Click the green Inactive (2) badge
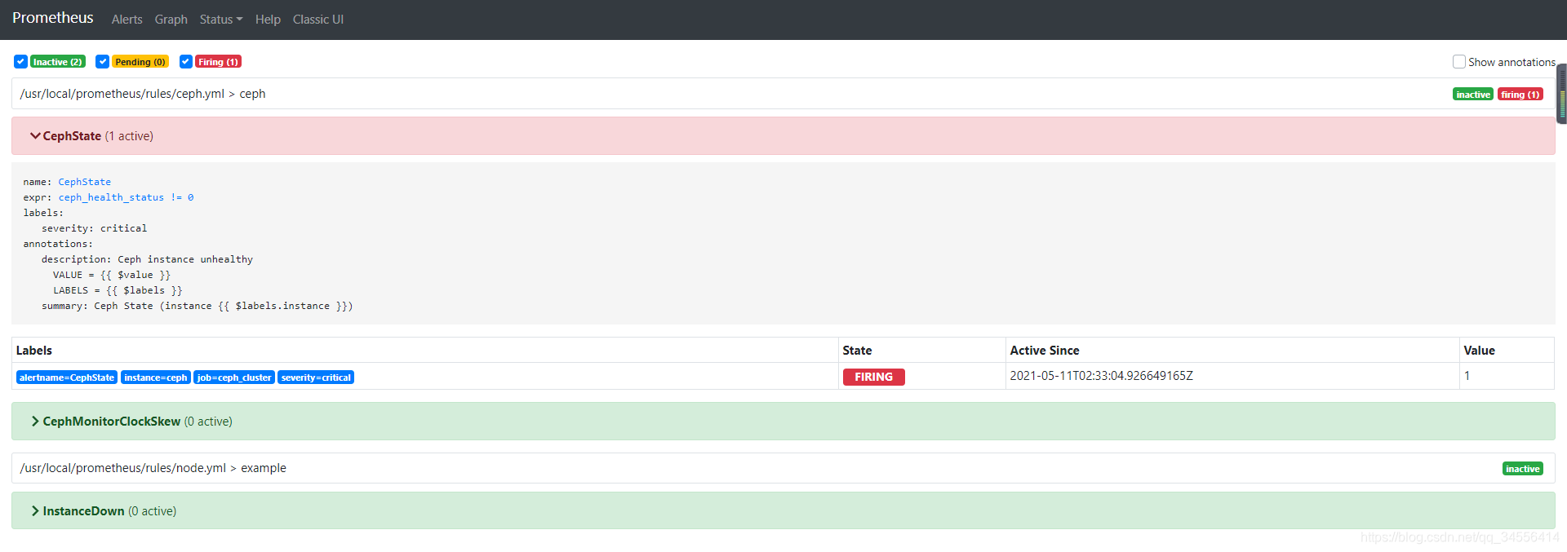The image size is (1567, 552). (x=58, y=62)
